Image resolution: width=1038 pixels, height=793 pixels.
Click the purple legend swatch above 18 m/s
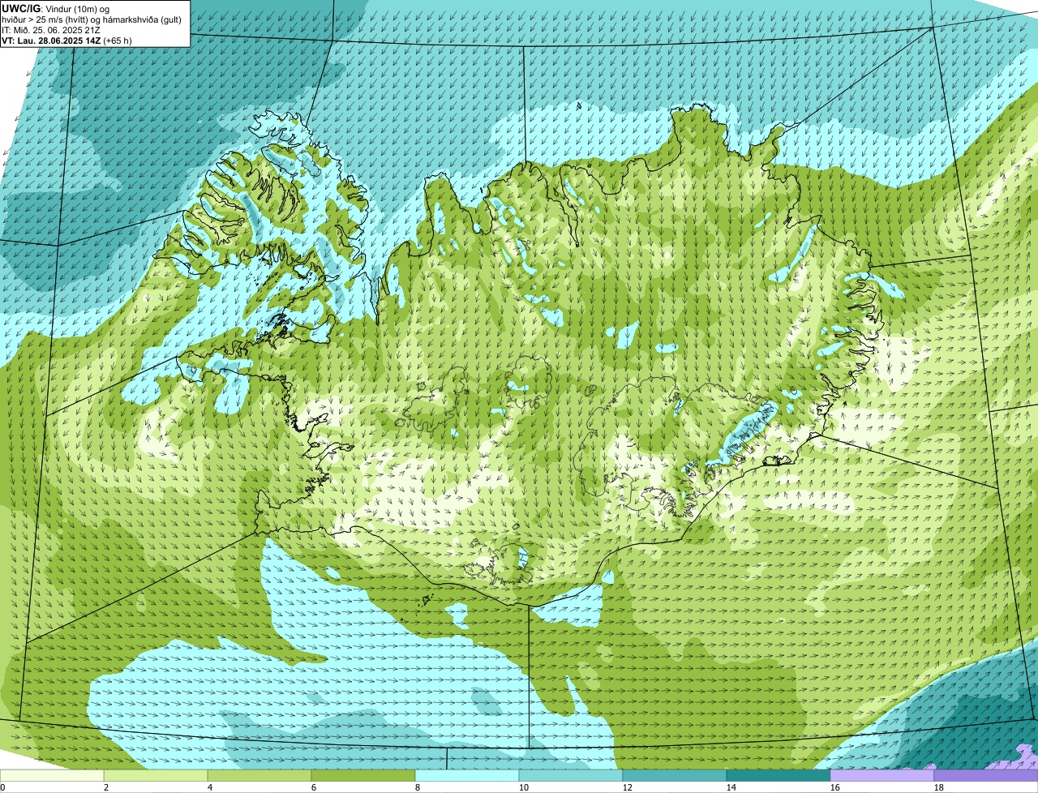(x=986, y=775)
